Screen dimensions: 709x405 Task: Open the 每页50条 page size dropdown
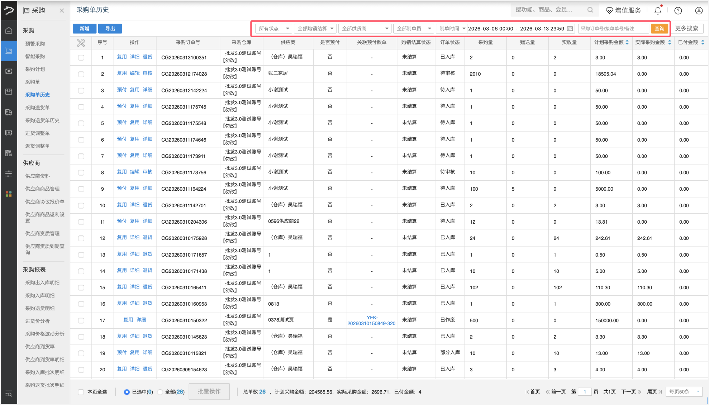[684, 391]
